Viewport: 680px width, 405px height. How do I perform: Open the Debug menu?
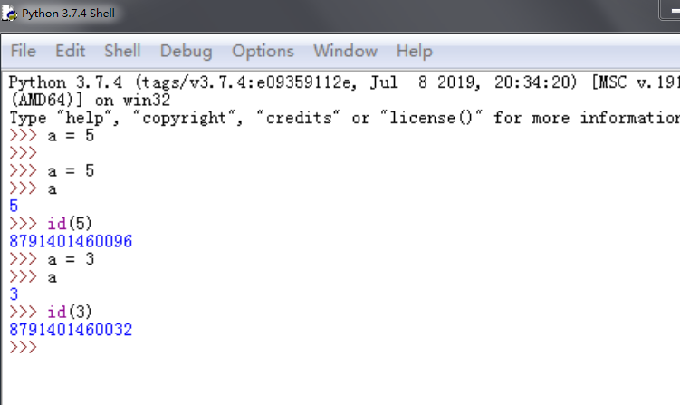[186, 52]
